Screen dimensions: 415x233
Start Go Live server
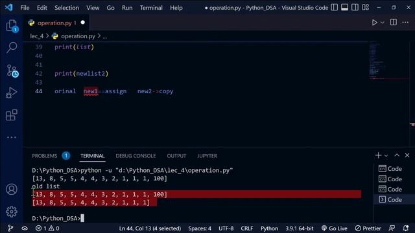point(335,228)
